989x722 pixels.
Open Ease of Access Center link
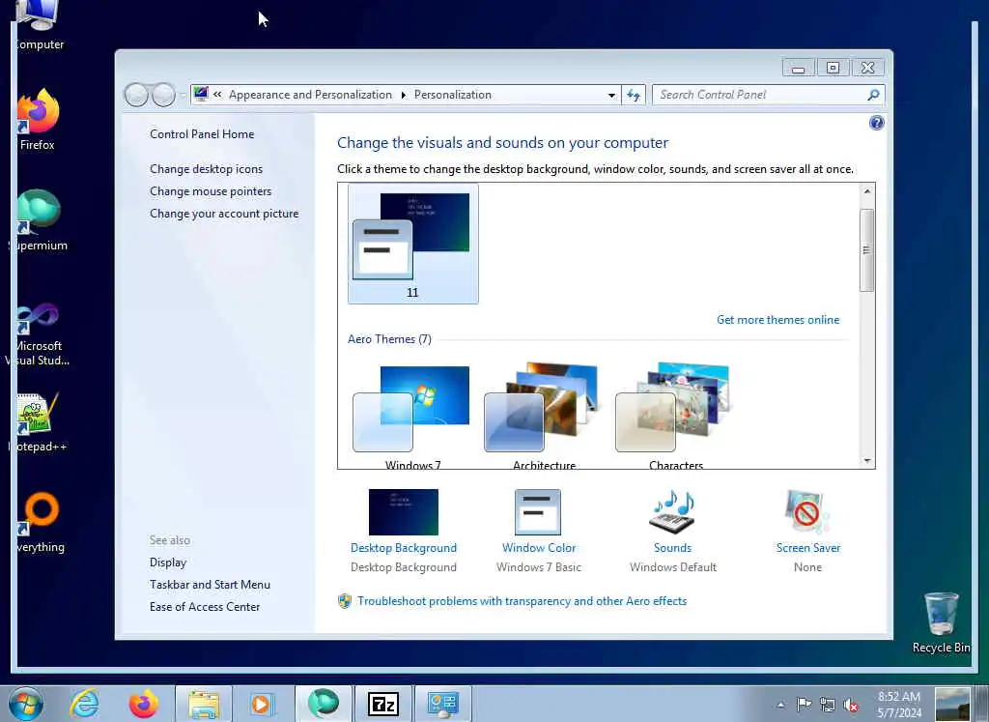pos(205,607)
